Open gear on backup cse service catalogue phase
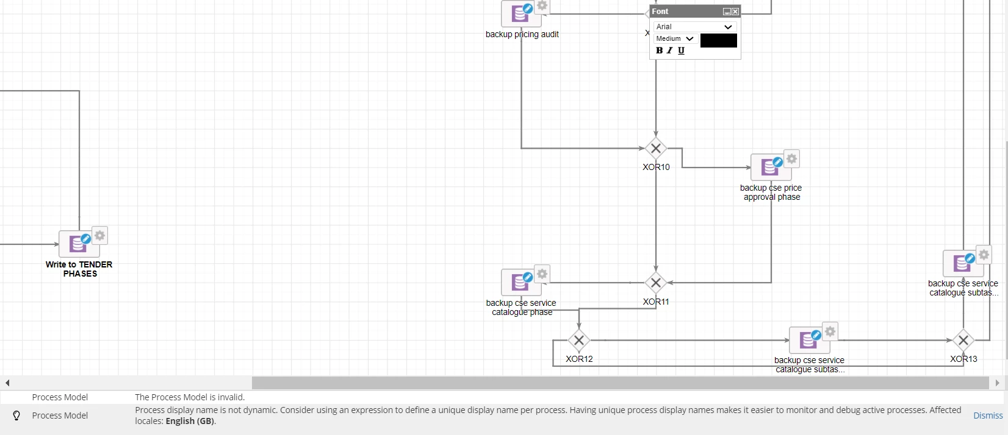Image resolution: width=1008 pixels, height=435 pixels. [542, 273]
